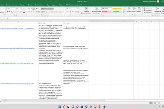Toggle bottom vertical alignment
The image size is (164, 109).
click(x=33, y=9)
